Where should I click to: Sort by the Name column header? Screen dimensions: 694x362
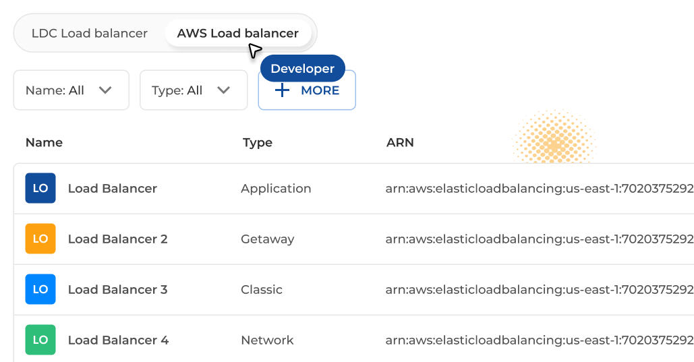44,143
